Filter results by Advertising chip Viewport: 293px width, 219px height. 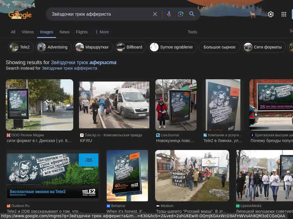[x=54, y=47]
